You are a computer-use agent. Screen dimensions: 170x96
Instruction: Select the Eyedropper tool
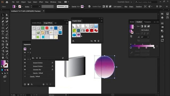pos(3,48)
